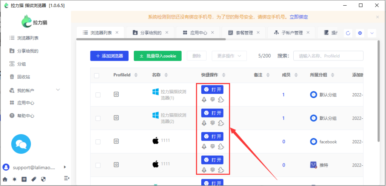Viewport: 386px width, 186px height.
Task: Click the puzzle icon in the 推特 group row
Action: point(221,170)
